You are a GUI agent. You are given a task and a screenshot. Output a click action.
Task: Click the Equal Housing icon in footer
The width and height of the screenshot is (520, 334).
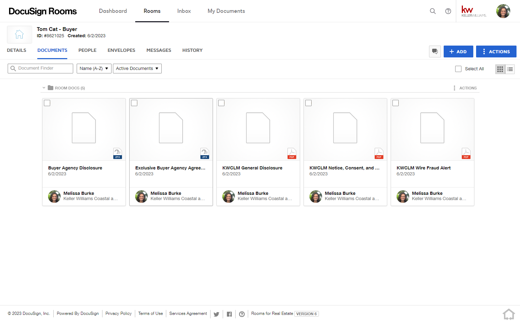point(509,314)
